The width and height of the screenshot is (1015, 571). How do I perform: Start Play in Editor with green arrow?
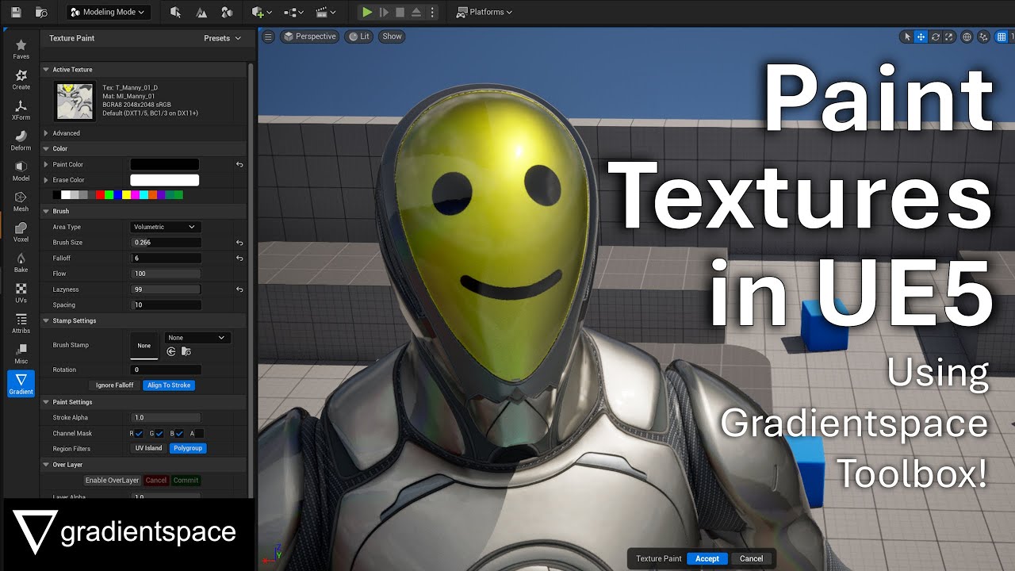(x=367, y=12)
